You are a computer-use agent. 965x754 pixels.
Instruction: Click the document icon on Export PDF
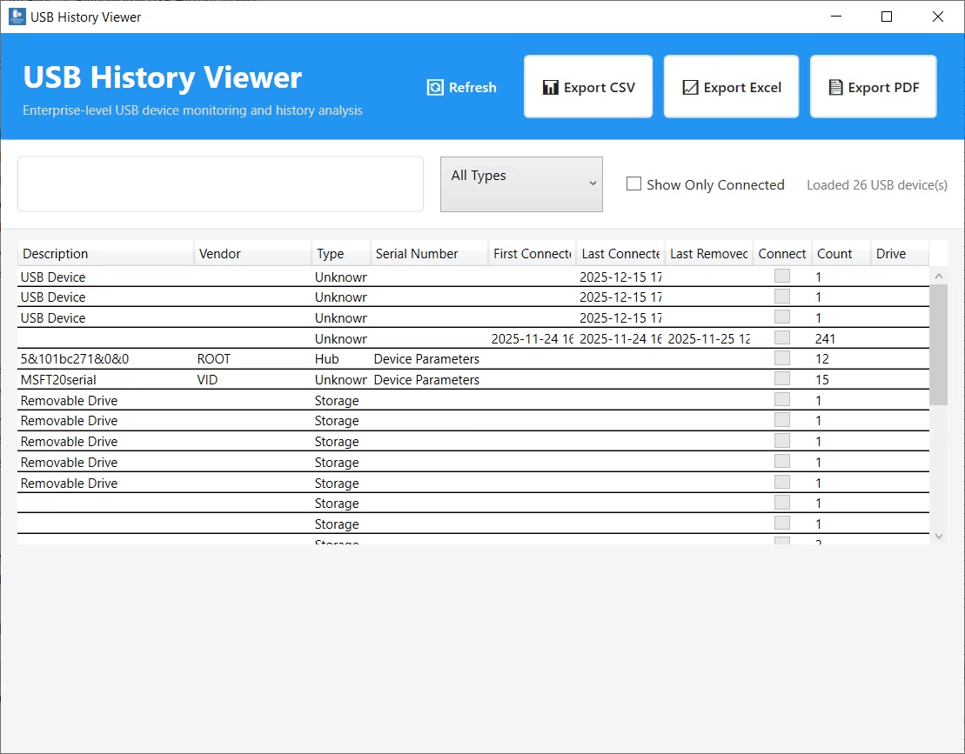click(x=835, y=88)
